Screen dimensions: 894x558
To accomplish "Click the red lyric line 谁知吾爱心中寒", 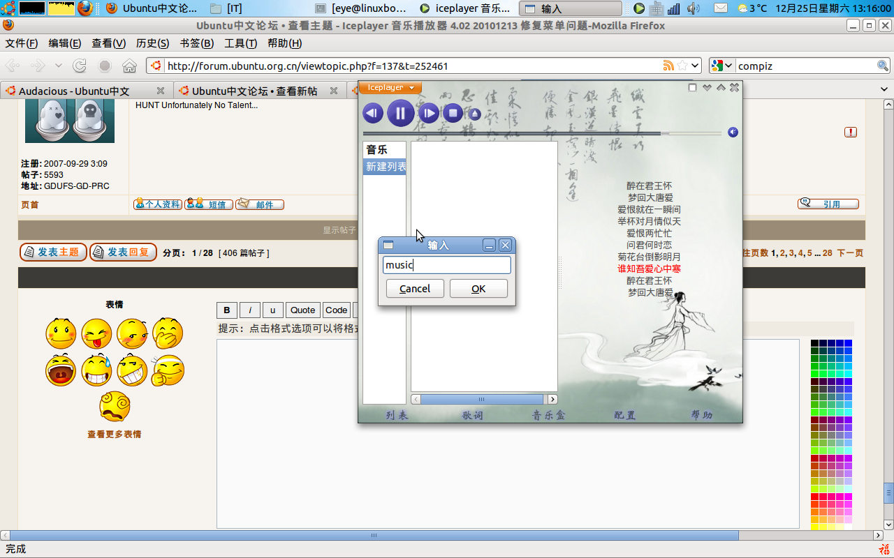I will tap(649, 269).
